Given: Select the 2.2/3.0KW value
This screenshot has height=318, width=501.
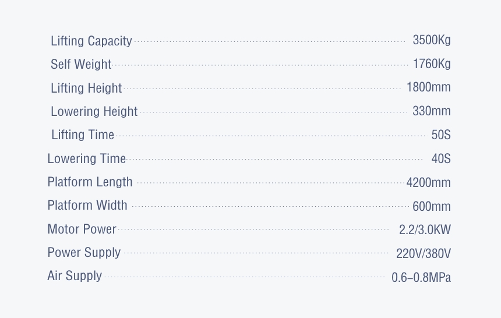Looking at the screenshot, I should pos(425,230).
